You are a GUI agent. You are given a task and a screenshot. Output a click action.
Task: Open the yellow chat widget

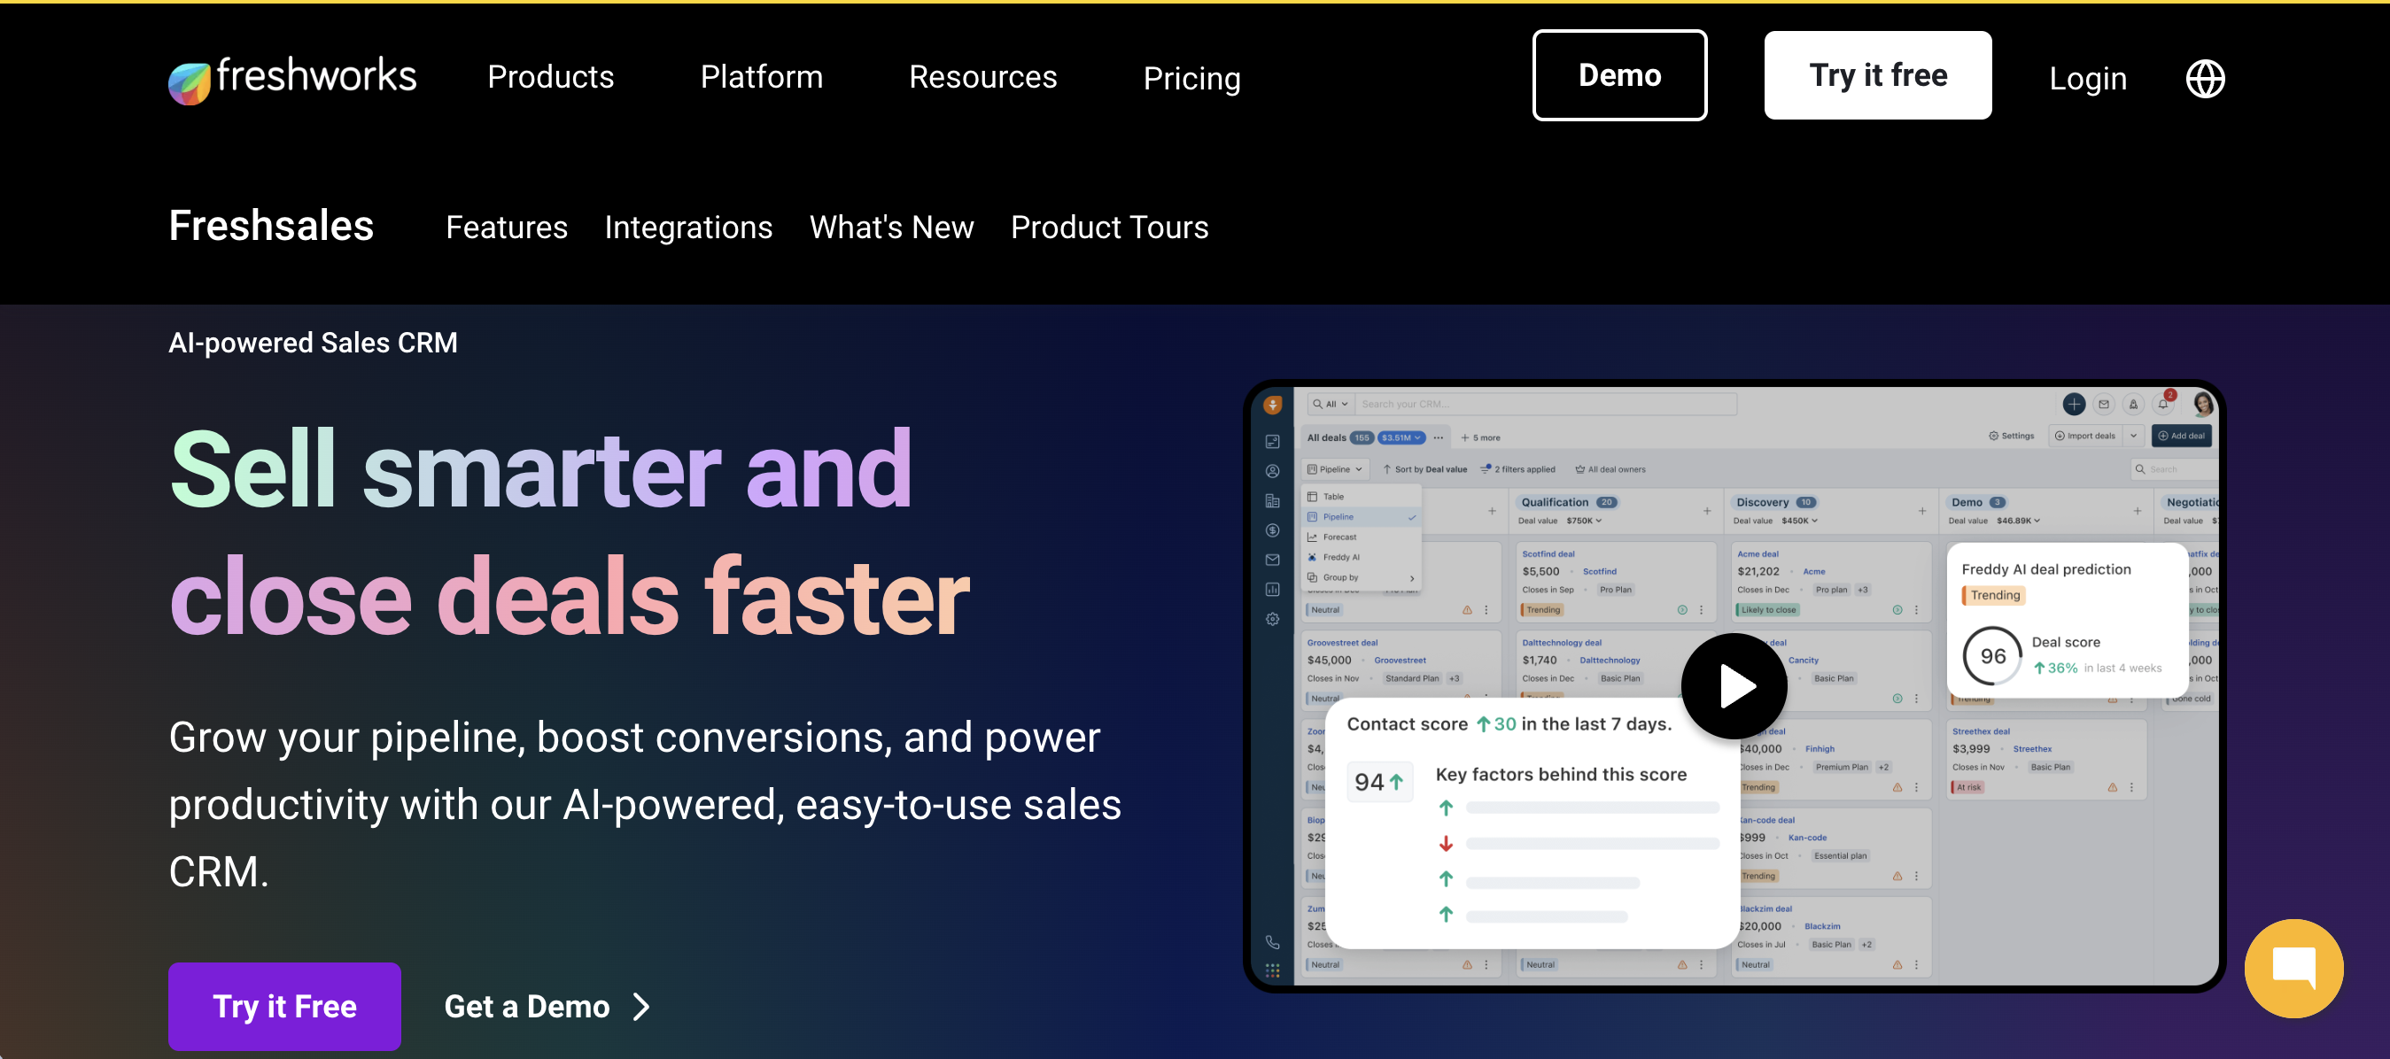coord(2293,968)
